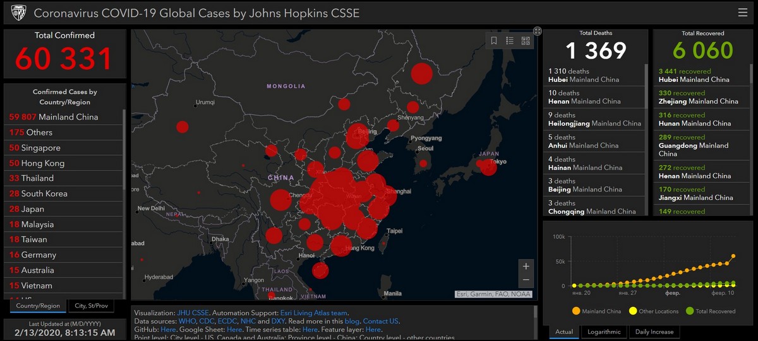Open the Google Sheet Here link
Image resolution: width=758 pixels, height=341 pixels.
(x=234, y=330)
